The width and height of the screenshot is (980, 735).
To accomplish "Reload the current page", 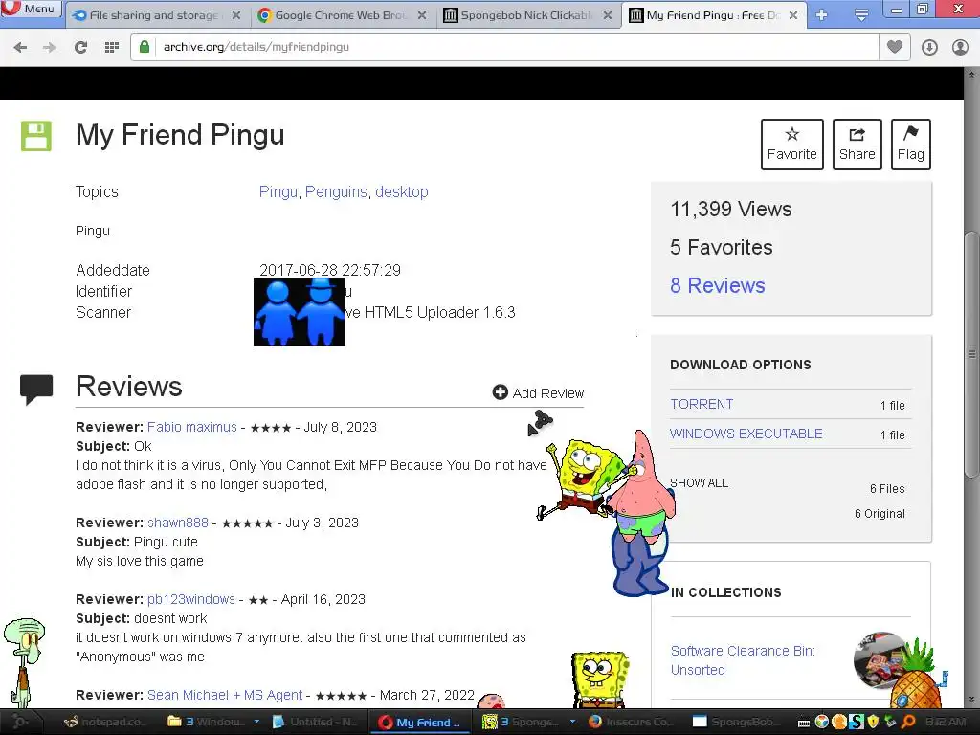I will pyautogui.click(x=80, y=47).
